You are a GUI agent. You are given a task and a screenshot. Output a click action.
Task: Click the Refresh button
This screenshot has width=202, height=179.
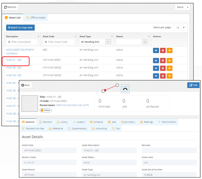pyautogui.click(x=10, y=7)
